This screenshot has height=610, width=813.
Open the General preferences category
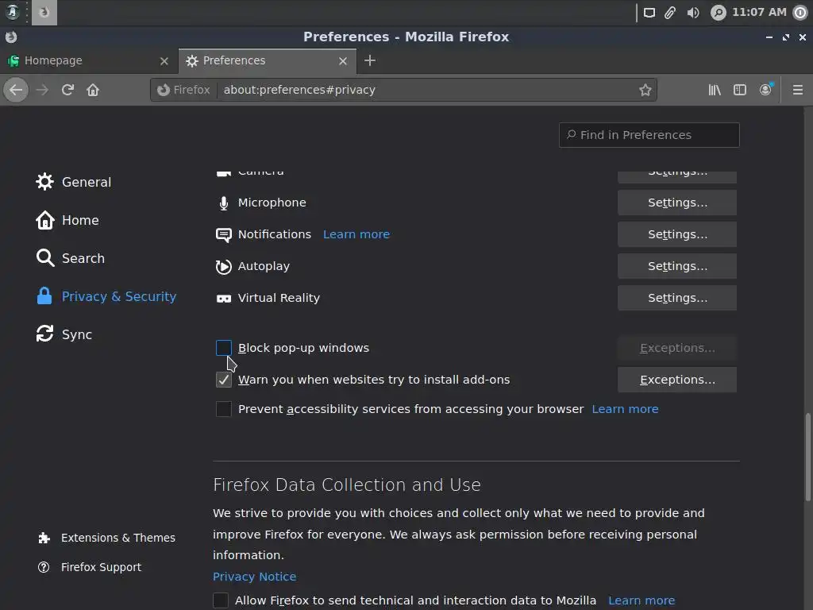click(86, 182)
